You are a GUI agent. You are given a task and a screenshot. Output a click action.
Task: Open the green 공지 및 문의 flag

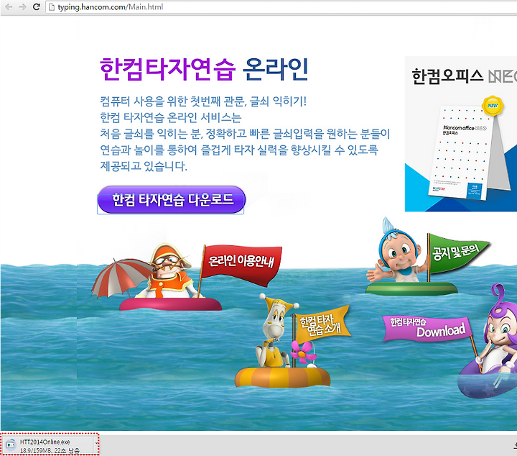tap(458, 254)
